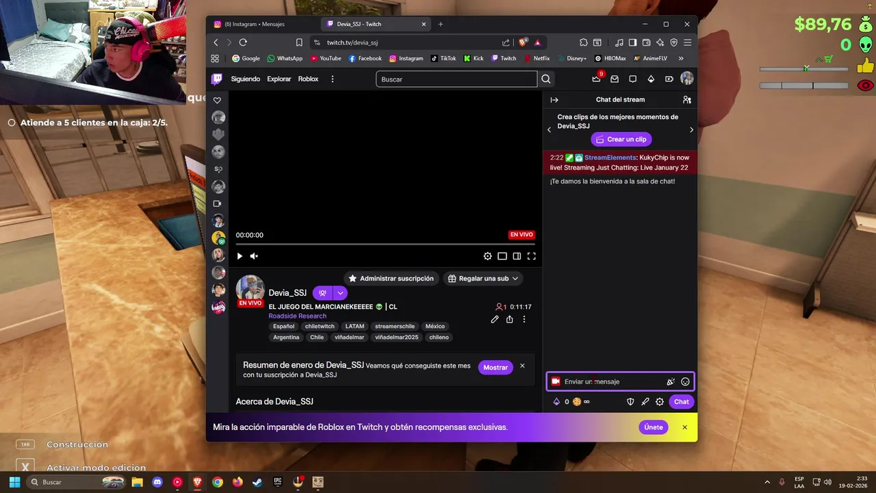Toggle Devia_SSJ notification bell

click(x=322, y=293)
